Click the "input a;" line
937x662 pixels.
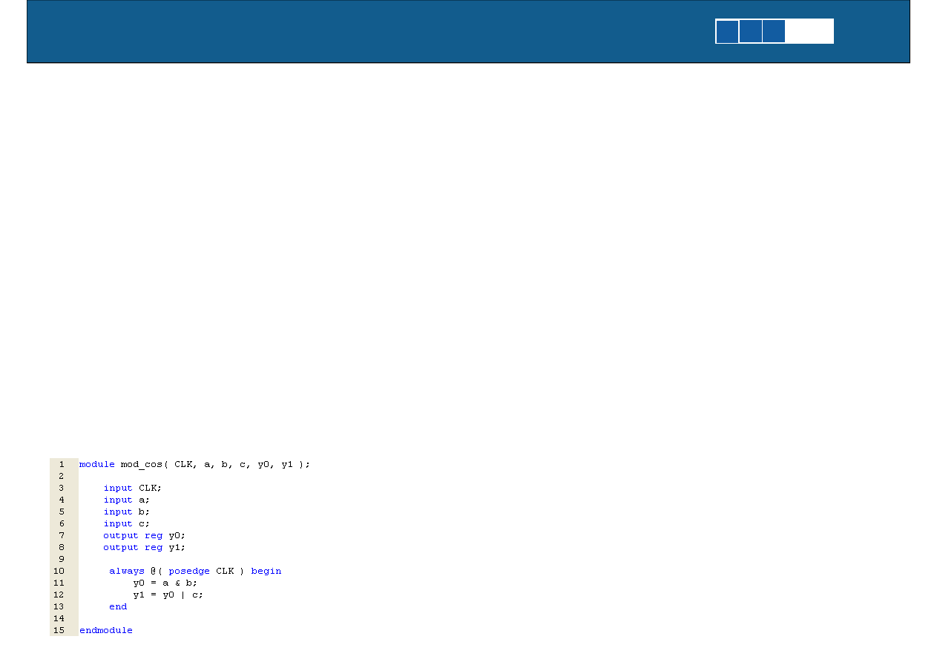pos(126,500)
